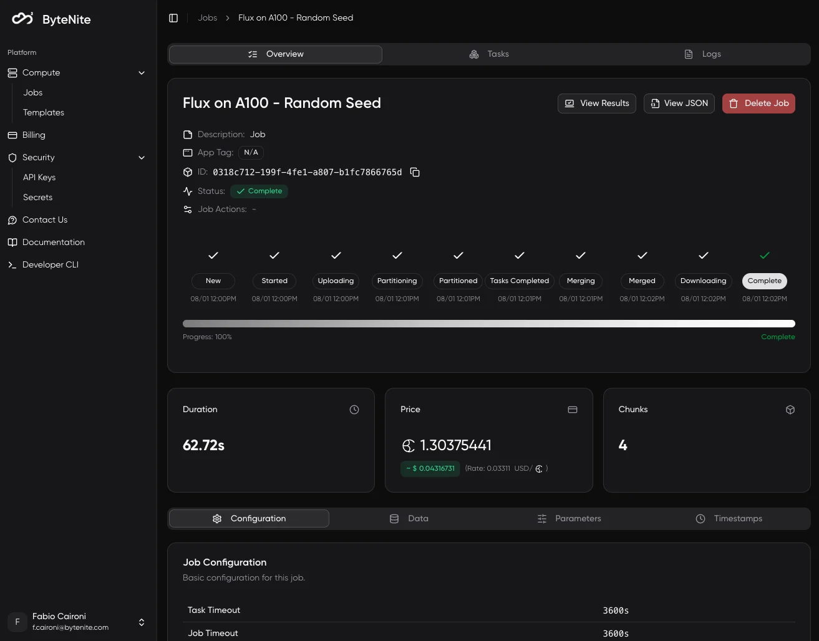
Task: Click the Merged stage pill
Action: coord(642,281)
